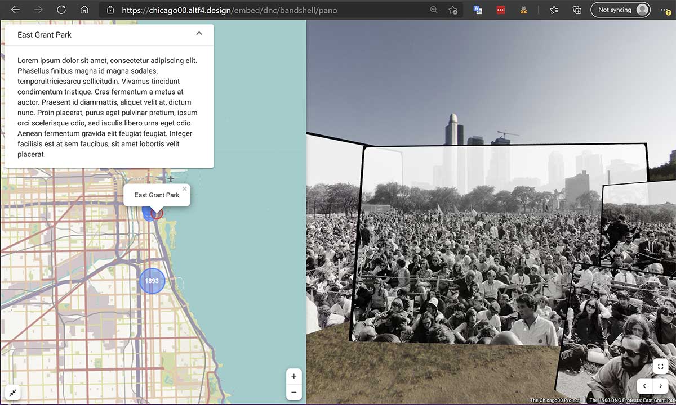Image resolution: width=676 pixels, height=405 pixels.
Task: Click the Not syncing profile button
Action: pos(620,10)
